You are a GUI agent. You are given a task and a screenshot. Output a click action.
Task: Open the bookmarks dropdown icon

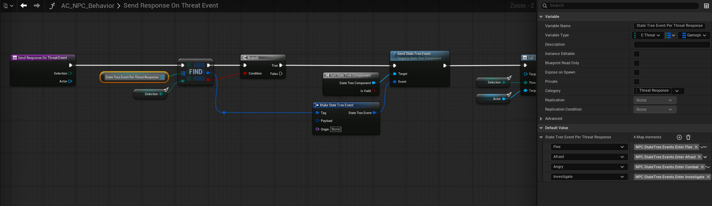click(8, 6)
